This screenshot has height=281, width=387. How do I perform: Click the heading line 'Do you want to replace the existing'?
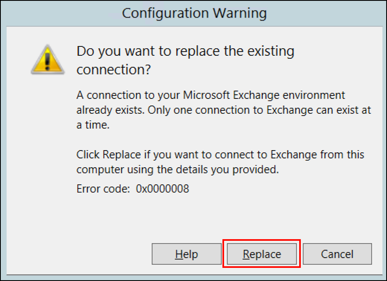185,51
